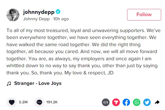Click the 10h ago timestamp

(x=61, y=19)
